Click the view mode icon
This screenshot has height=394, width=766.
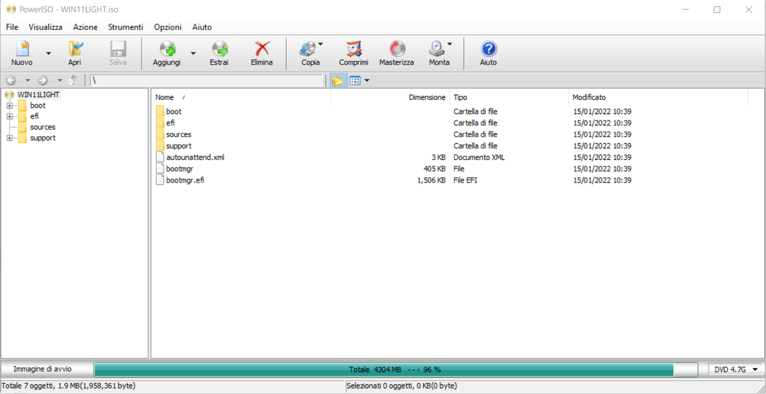(x=355, y=80)
